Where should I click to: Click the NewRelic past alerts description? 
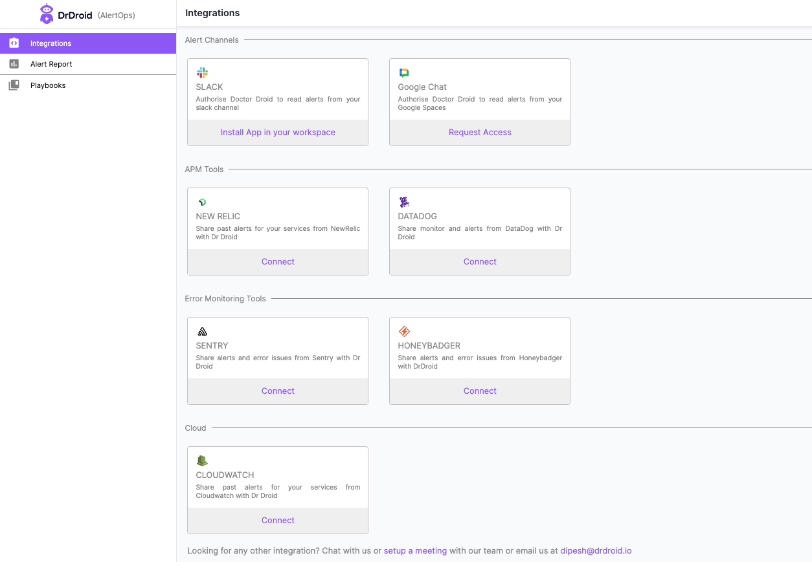pyautogui.click(x=278, y=233)
